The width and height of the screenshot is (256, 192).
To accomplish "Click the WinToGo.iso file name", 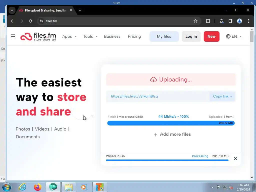I will 115,156.
